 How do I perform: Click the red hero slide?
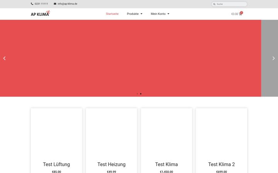point(131,58)
